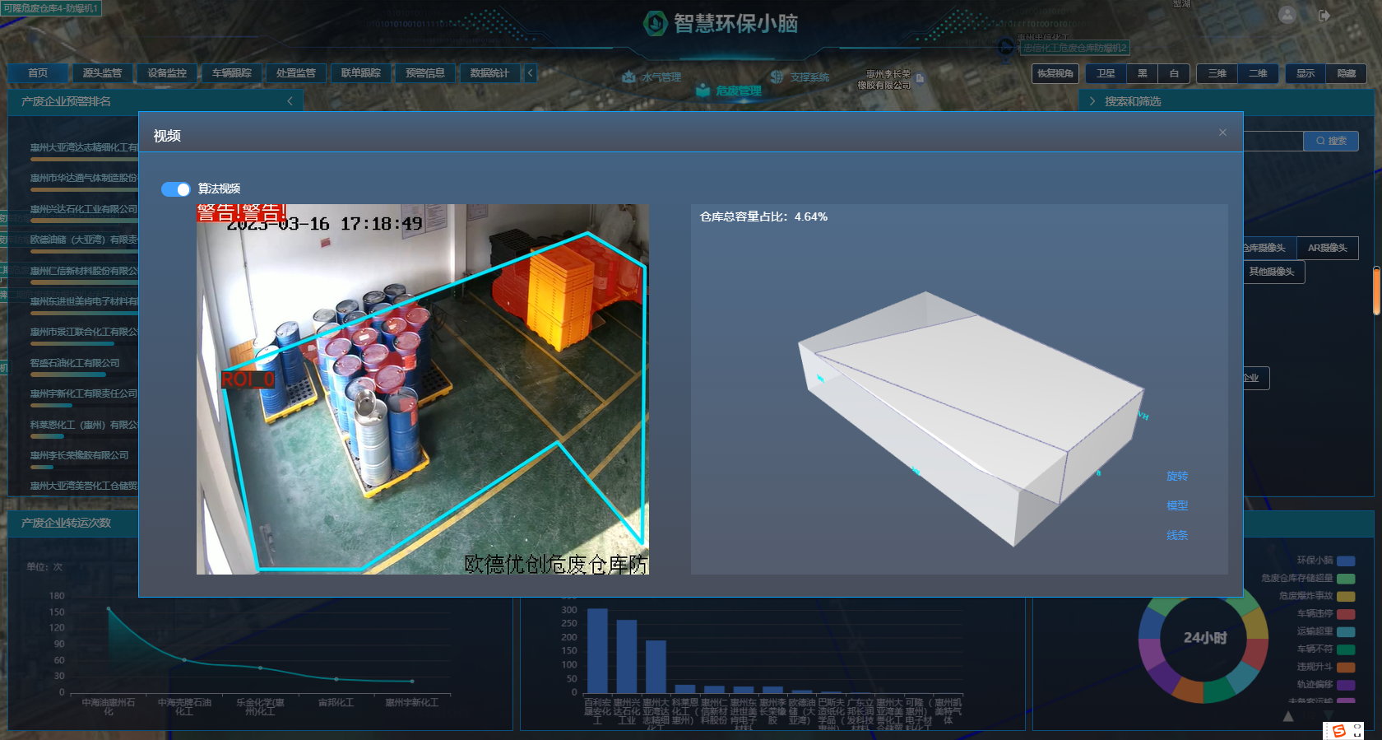Click the 搜索 button
The image size is (1382, 740).
pyautogui.click(x=1331, y=141)
